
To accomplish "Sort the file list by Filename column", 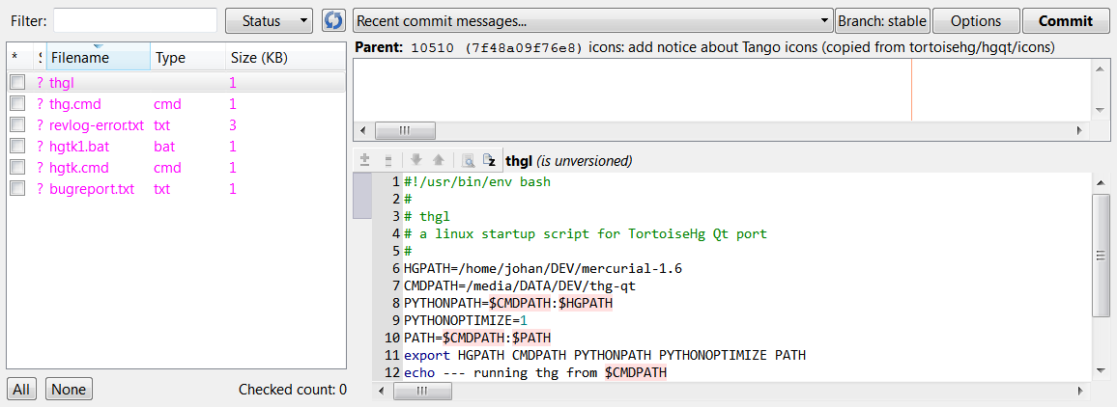I will 97,58.
